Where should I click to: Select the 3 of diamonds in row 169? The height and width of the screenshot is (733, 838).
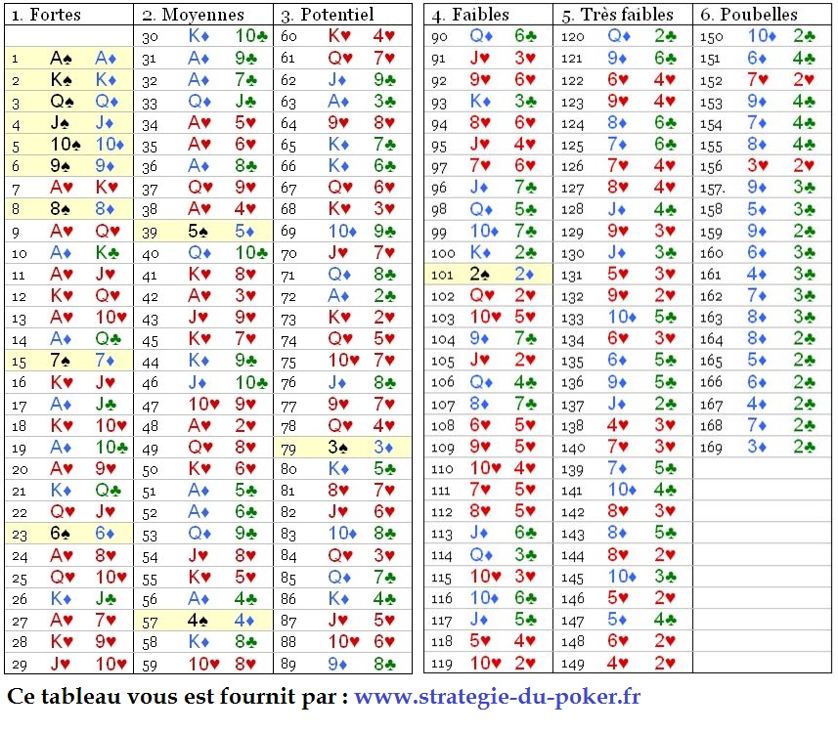pos(759,447)
